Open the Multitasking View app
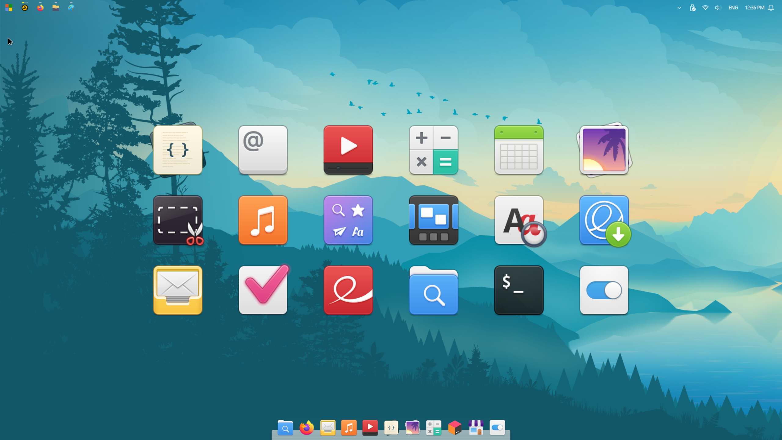Viewport: 782px width, 440px height. click(x=433, y=220)
